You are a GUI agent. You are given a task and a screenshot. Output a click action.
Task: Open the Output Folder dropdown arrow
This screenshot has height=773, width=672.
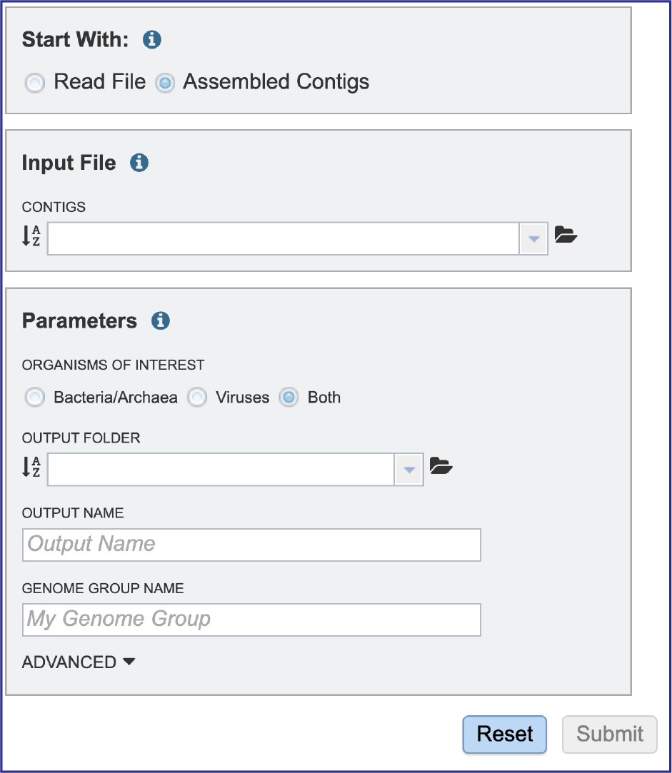(x=409, y=470)
